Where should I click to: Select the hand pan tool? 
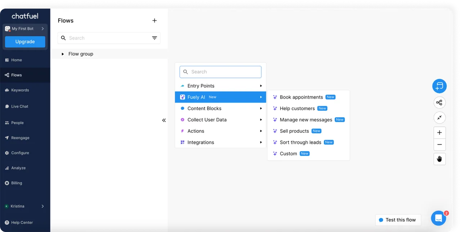439,159
